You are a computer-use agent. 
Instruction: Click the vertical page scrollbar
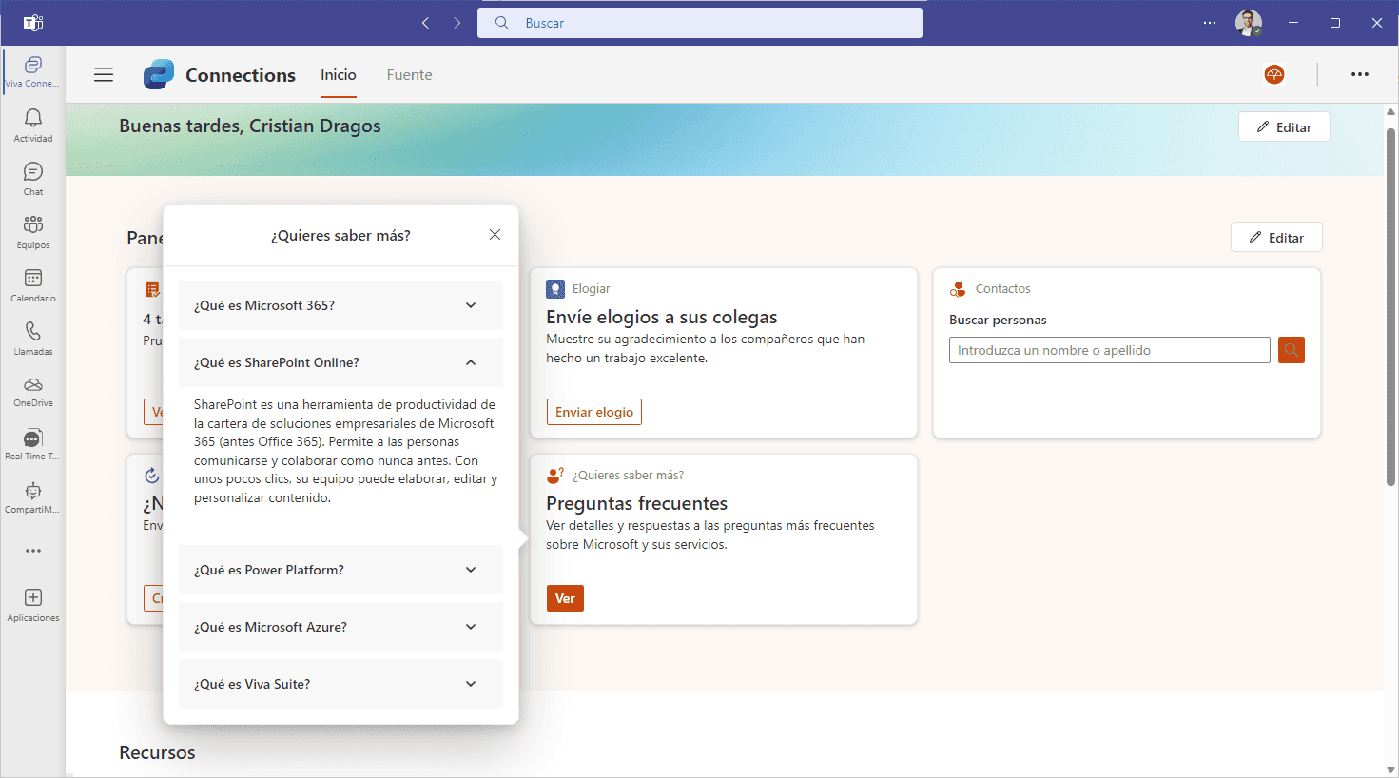1390,306
